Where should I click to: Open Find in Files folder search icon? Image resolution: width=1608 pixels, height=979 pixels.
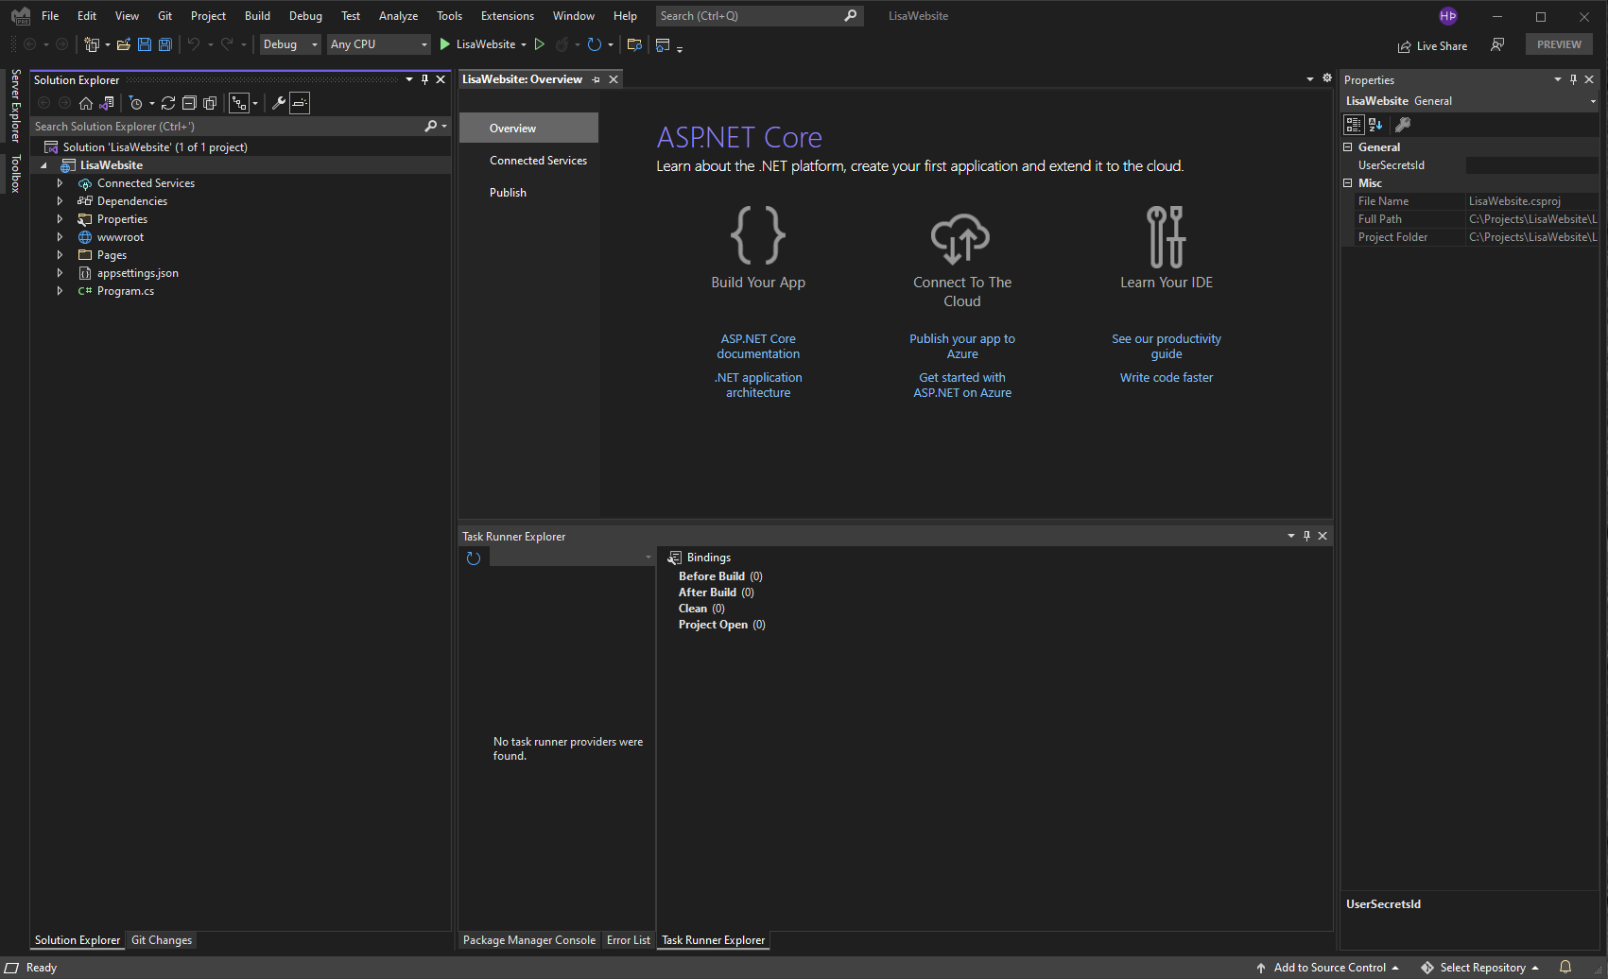(x=634, y=44)
